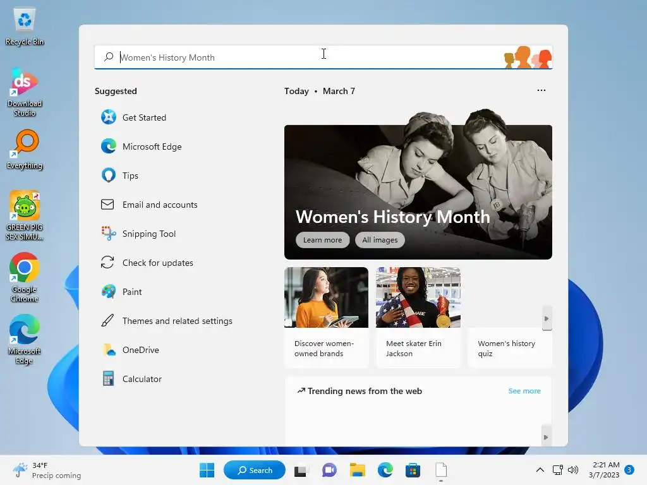647x485 pixels.
Task: Open the clock and date flyout
Action: (x=603, y=470)
